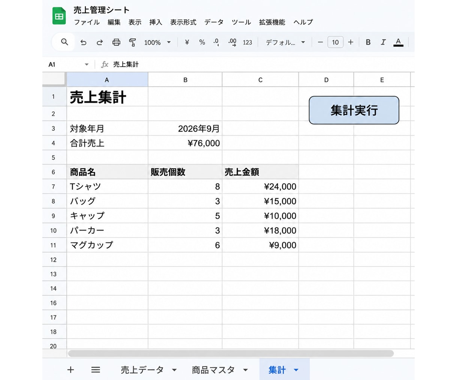Decrease decimal places
457x380 pixels.
tap(216, 42)
